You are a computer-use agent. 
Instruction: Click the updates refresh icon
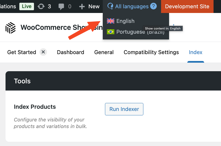pyautogui.click(x=41, y=6)
